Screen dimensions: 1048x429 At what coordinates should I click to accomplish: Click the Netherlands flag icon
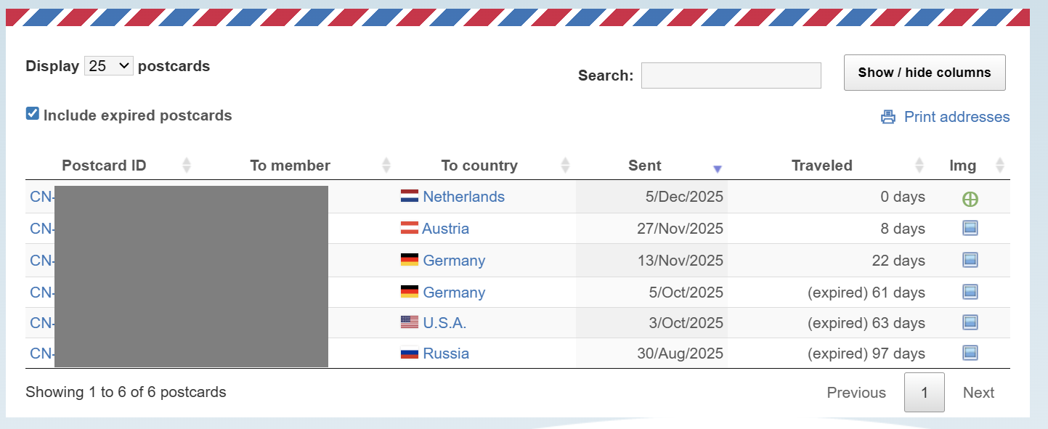[410, 197]
